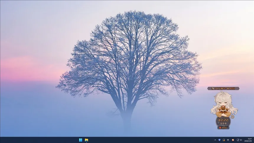The image size is (254, 143).
Task: Open network settings from the tray icon
Action: click(238, 140)
